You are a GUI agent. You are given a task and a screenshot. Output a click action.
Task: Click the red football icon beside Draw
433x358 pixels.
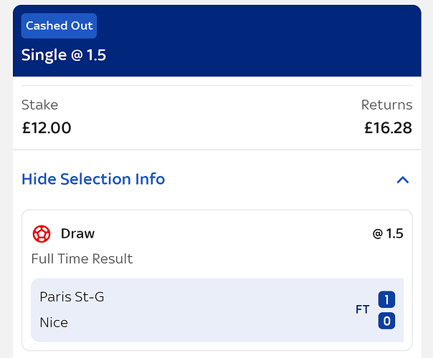(42, 234)
